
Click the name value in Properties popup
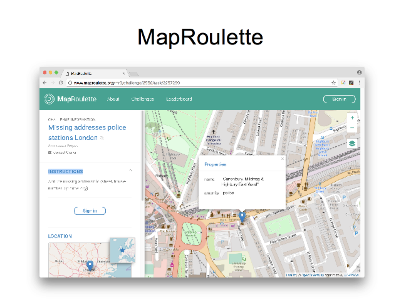click(x=242, y=181)
